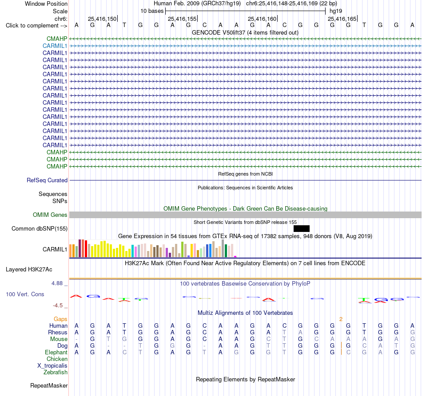Click CARMIL1 label beside the GTEx bar chart
Image resolution: width=422 pixels, height=396 pixels.
pos(55,250)
